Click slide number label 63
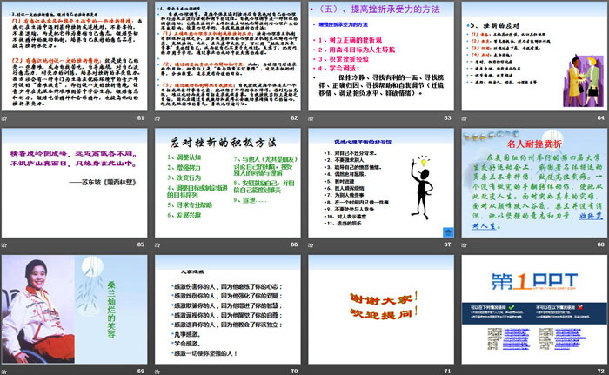The height and width of the screenshot is (375, 609). pyautogui.click(x=447, y=117)
